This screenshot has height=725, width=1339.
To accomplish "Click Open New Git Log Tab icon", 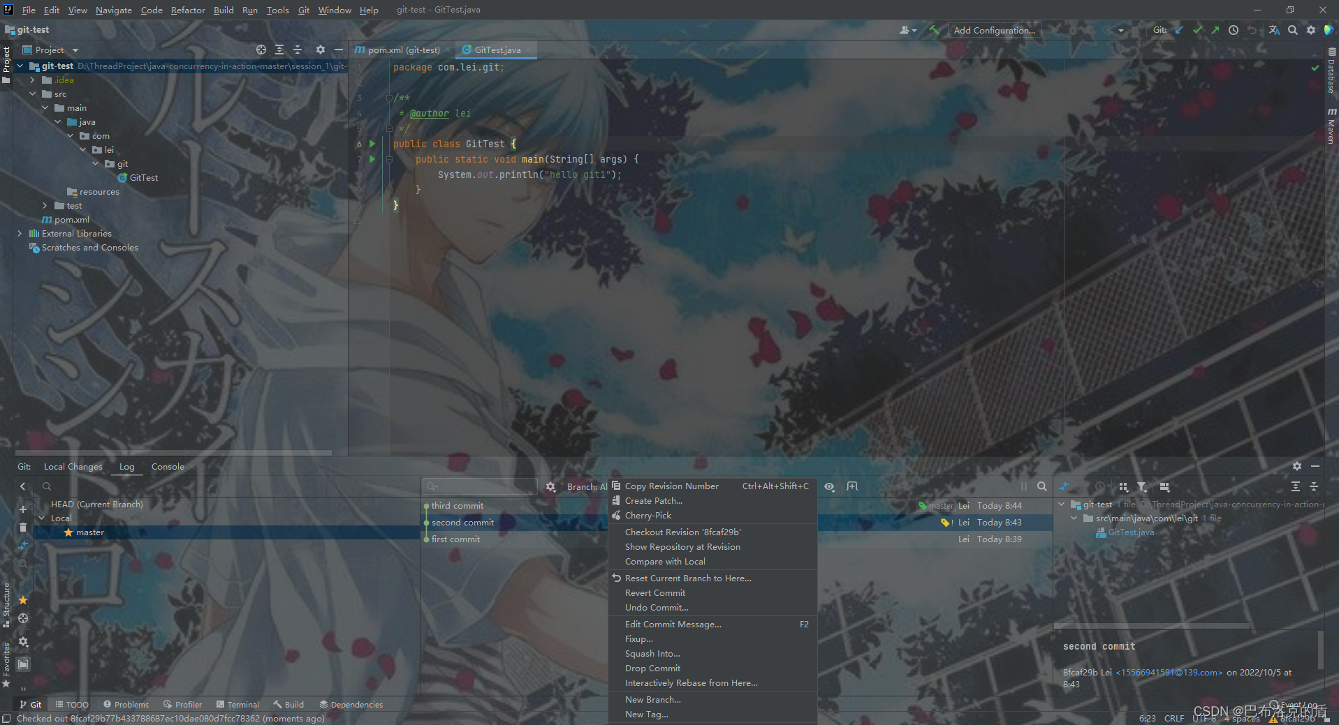I will pos(852,486).
